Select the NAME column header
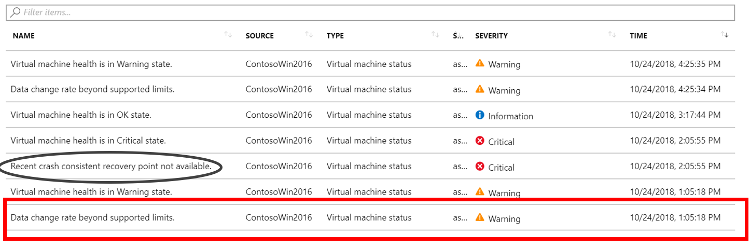 click(x=24, y=36)
